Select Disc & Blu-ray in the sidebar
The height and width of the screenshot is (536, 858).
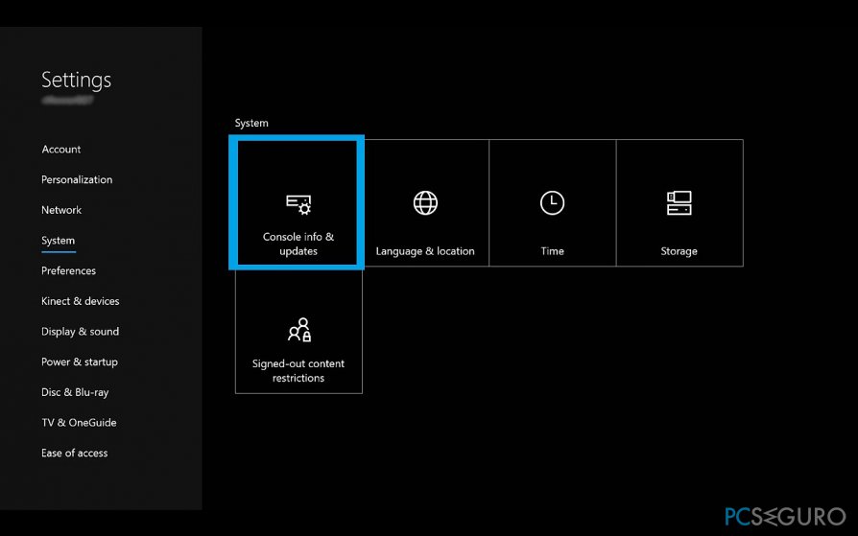tap(75, 392)
